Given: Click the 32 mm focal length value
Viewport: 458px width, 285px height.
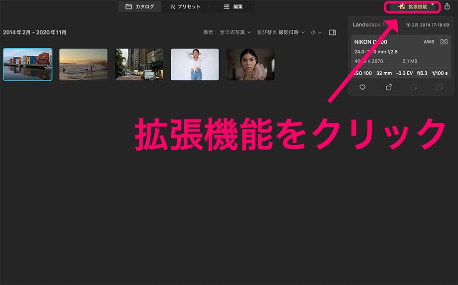Looking at the screenshot, I should [384, 73].
